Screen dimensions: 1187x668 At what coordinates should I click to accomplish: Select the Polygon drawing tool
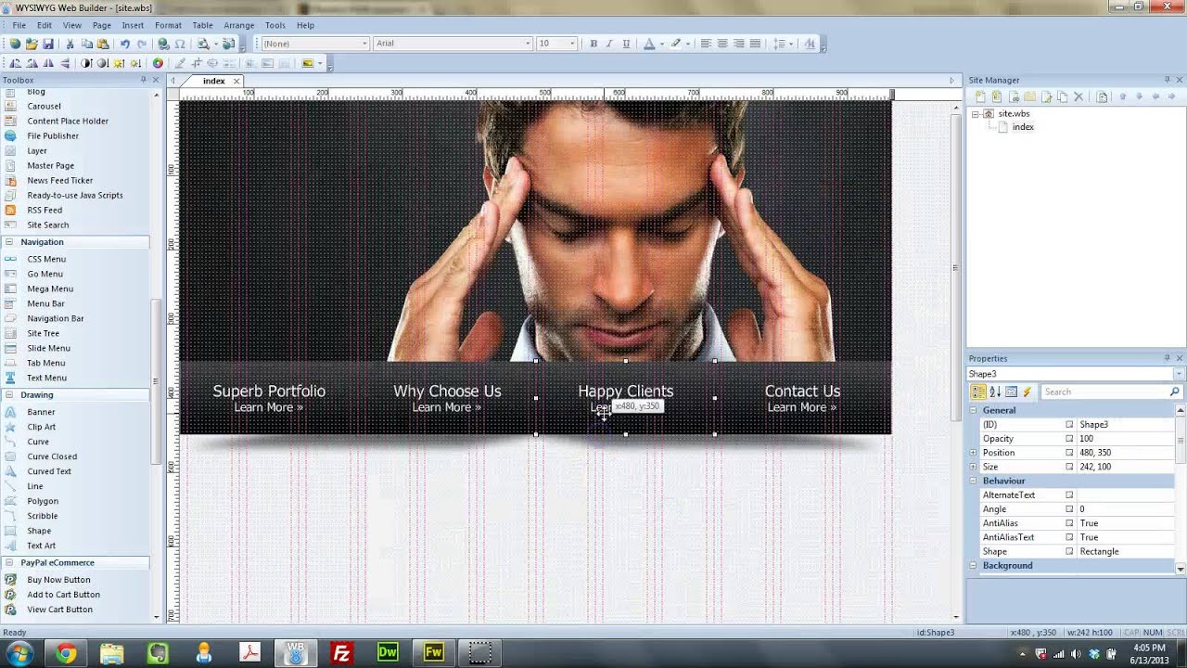point(43,501)
